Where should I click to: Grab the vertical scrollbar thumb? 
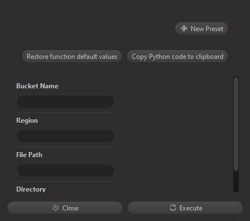(x=236, y=124)
